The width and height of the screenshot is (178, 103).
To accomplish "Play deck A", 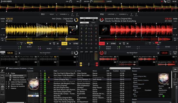I will coord(70,44).
